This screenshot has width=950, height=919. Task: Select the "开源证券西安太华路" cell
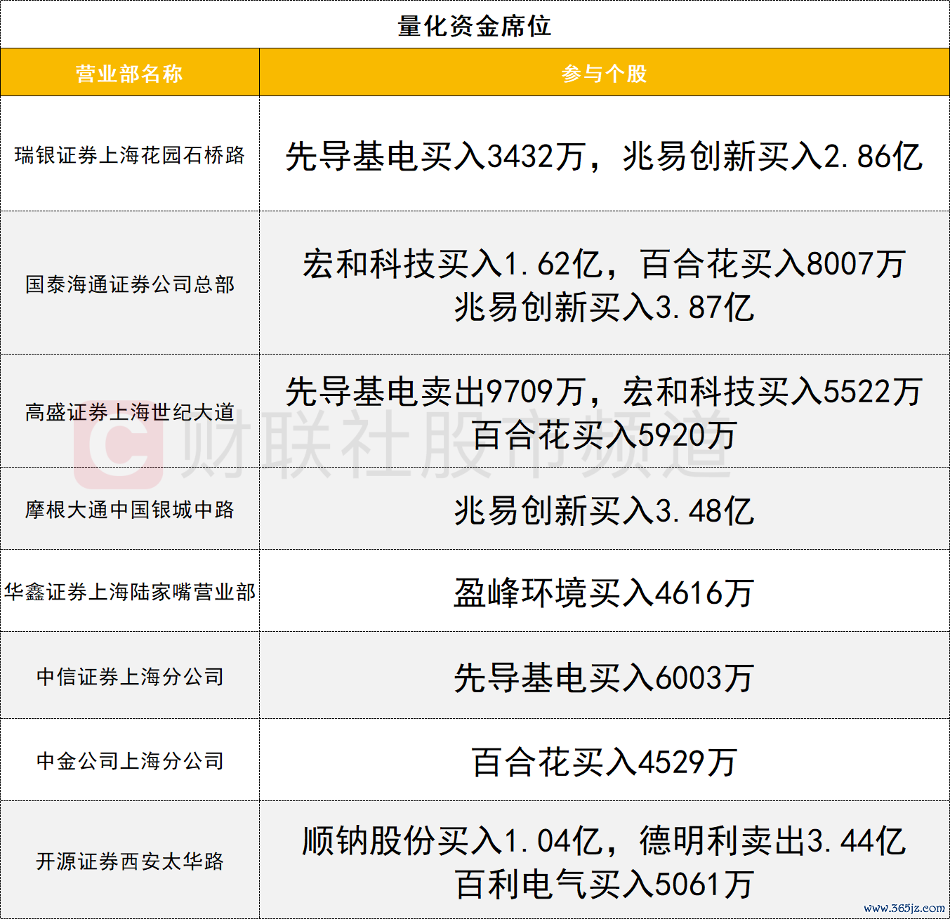[130, 861]
